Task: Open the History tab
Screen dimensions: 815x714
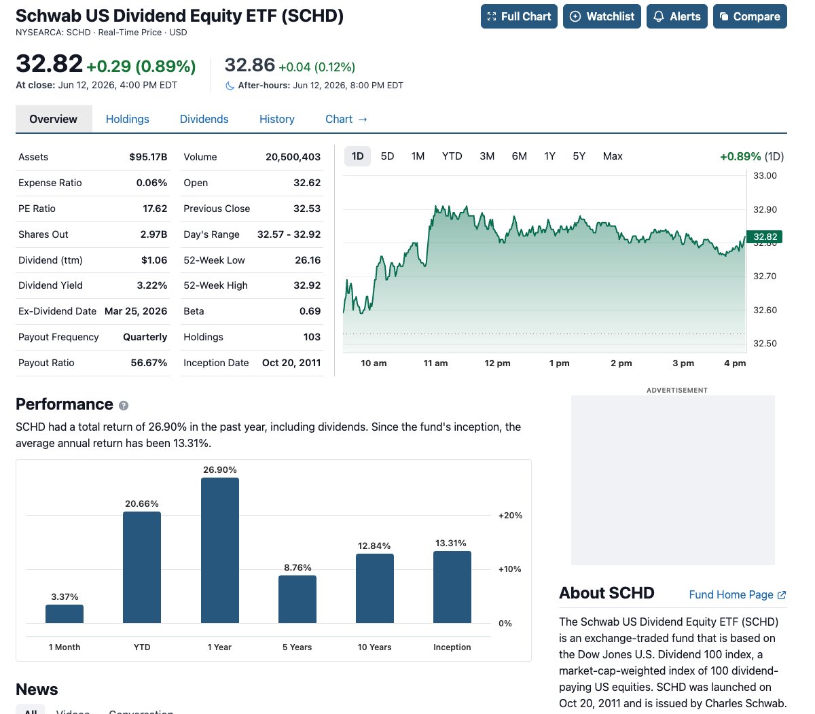Action: (x=277, y=119)
